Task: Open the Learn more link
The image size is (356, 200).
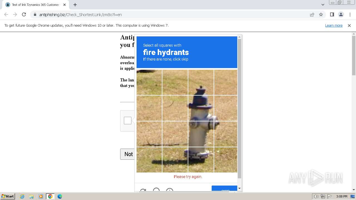Action: 334,25
